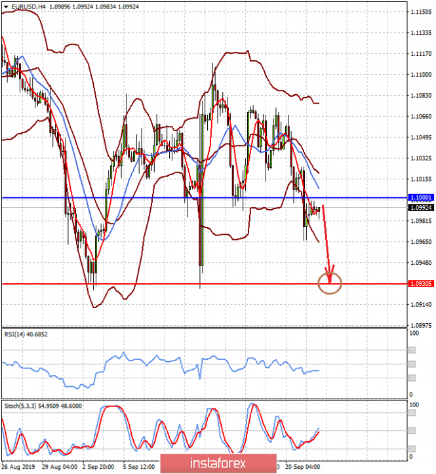
Task: Click the 20 Sep 04:00 time axis label
Action: (302, 467)
